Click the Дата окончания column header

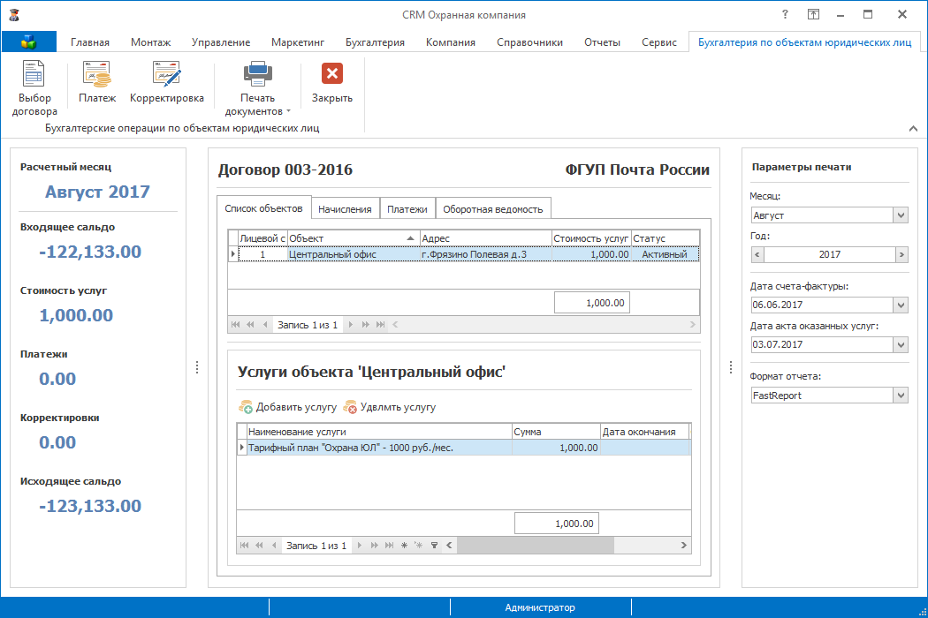point(645,432)
